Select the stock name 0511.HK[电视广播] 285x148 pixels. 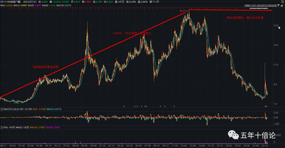(11, 2)
